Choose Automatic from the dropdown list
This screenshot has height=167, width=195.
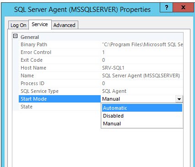[x=142, y=108]
